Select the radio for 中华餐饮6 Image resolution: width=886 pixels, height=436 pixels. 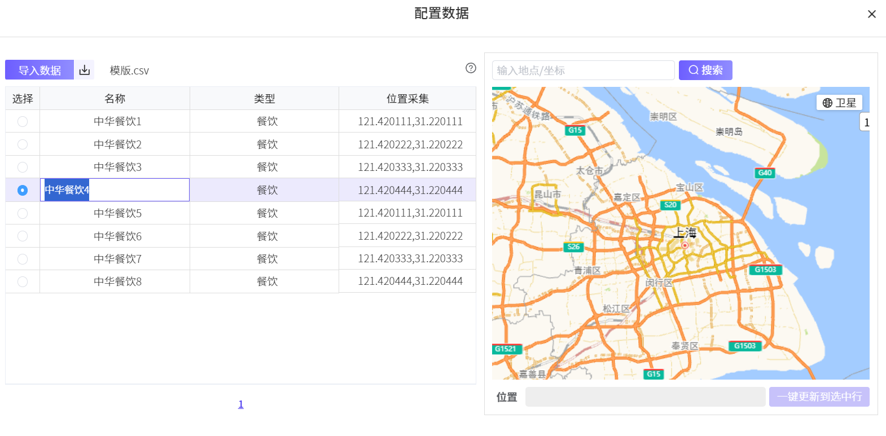pos(23,236)
